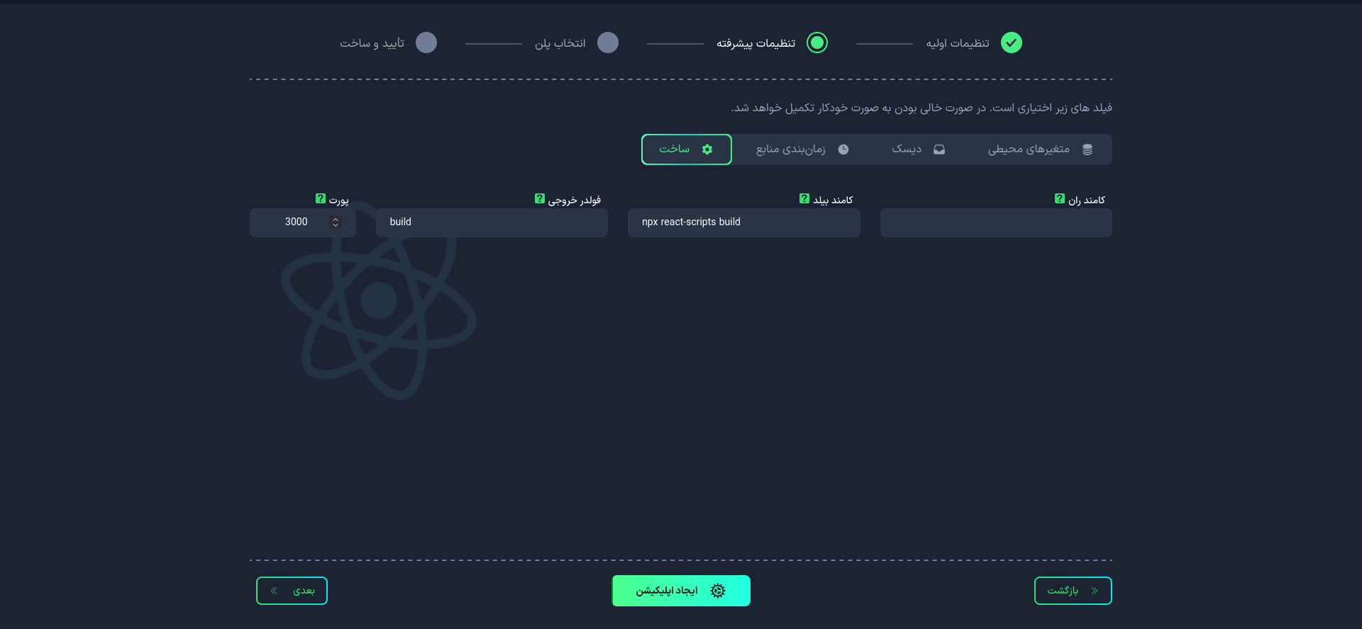Viewport: 1362px width, 629px height.
Task: Click help icon next to کامند بیلد
Action: point(804,199)
